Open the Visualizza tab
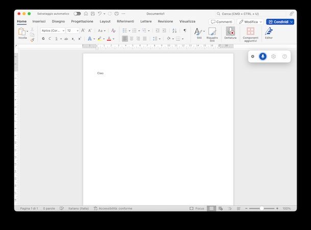This screenshot has height=230, width=311. [x=188, y=21]
